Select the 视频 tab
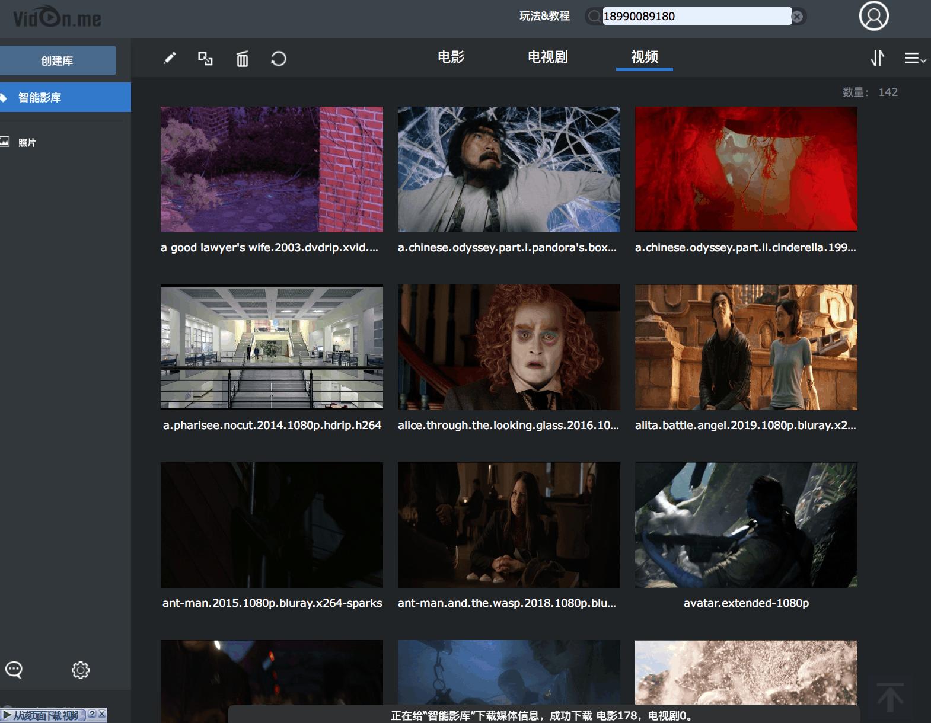The height and width of the screenshot is (723, 931). (644, 57)
